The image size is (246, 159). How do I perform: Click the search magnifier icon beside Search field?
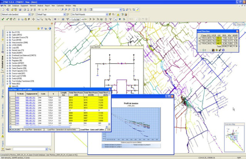tap(49, 149)
